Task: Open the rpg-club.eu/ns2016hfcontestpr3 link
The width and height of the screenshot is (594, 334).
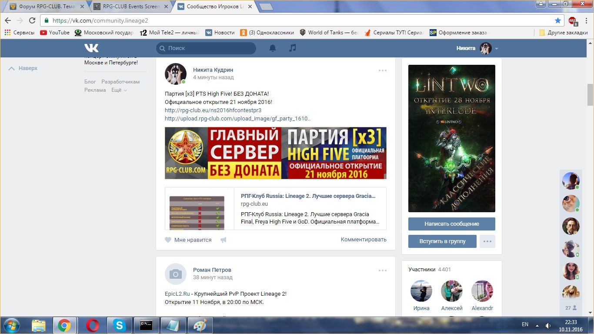Action: [213, 110]
